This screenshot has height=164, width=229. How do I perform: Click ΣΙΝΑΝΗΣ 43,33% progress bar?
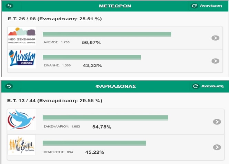pos(92,57)
